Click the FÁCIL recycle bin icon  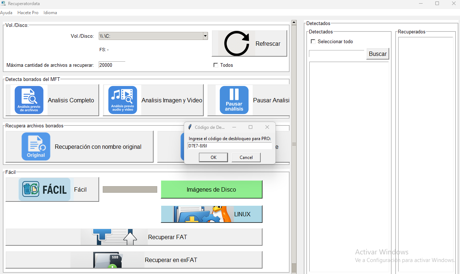(x=45, y=189)
